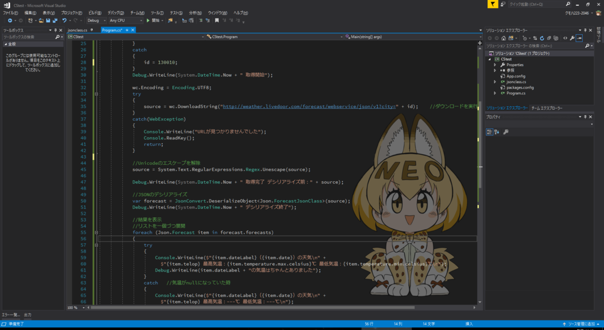Open the デバッグ(D) menu

pyautogui.click(x=116, y=13)
